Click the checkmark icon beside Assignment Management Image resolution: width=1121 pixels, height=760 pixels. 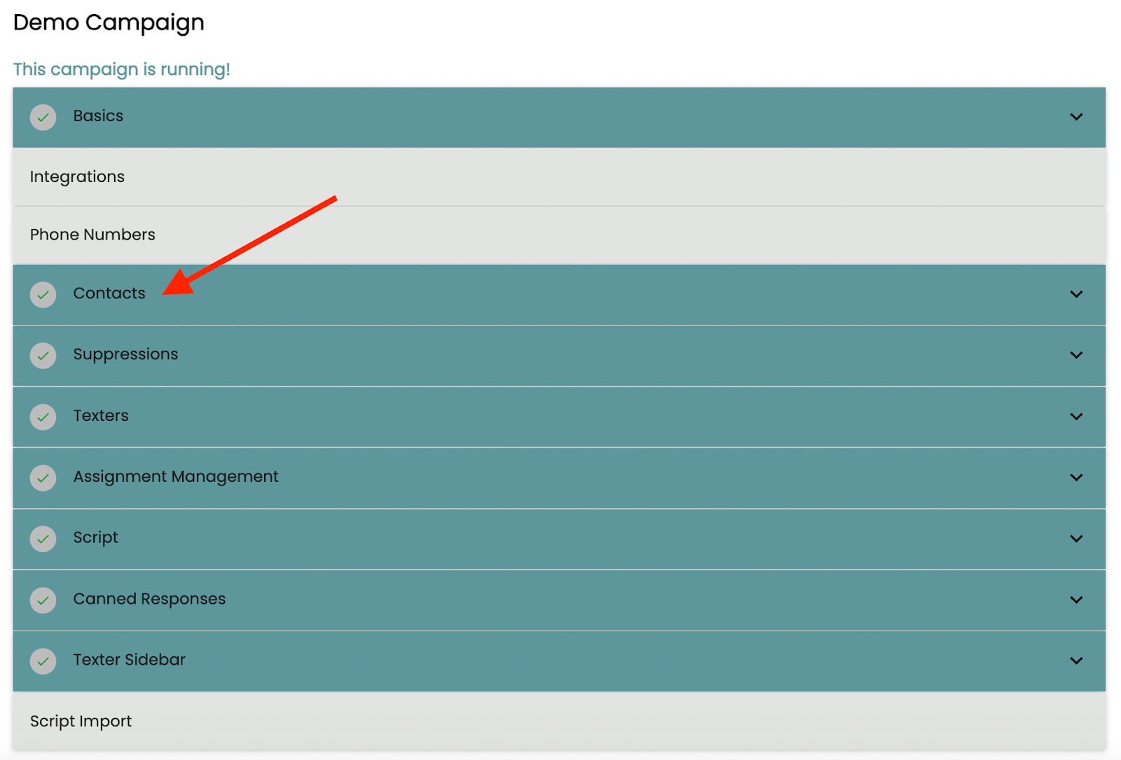pos(43,478)
